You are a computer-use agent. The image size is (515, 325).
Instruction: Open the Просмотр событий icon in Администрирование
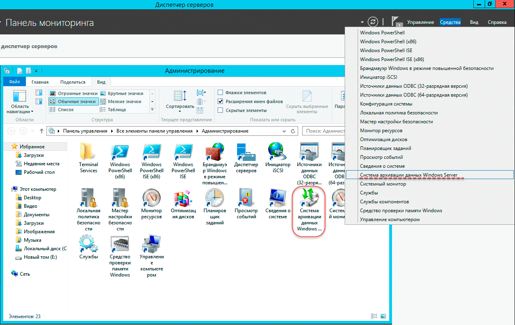246,198
